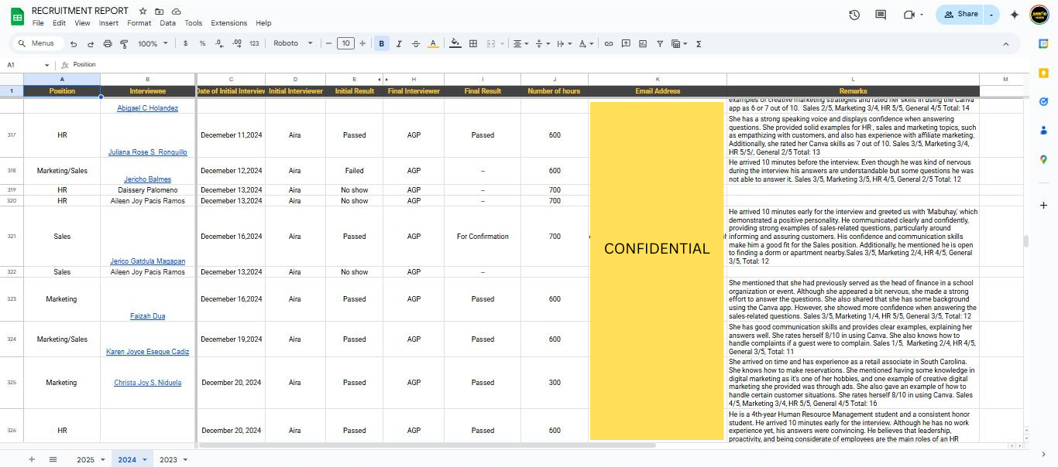This screenshot has height=467, width=1058.
Task: Open the zoom 100% dropdown
Action: [x=153, y=44]
